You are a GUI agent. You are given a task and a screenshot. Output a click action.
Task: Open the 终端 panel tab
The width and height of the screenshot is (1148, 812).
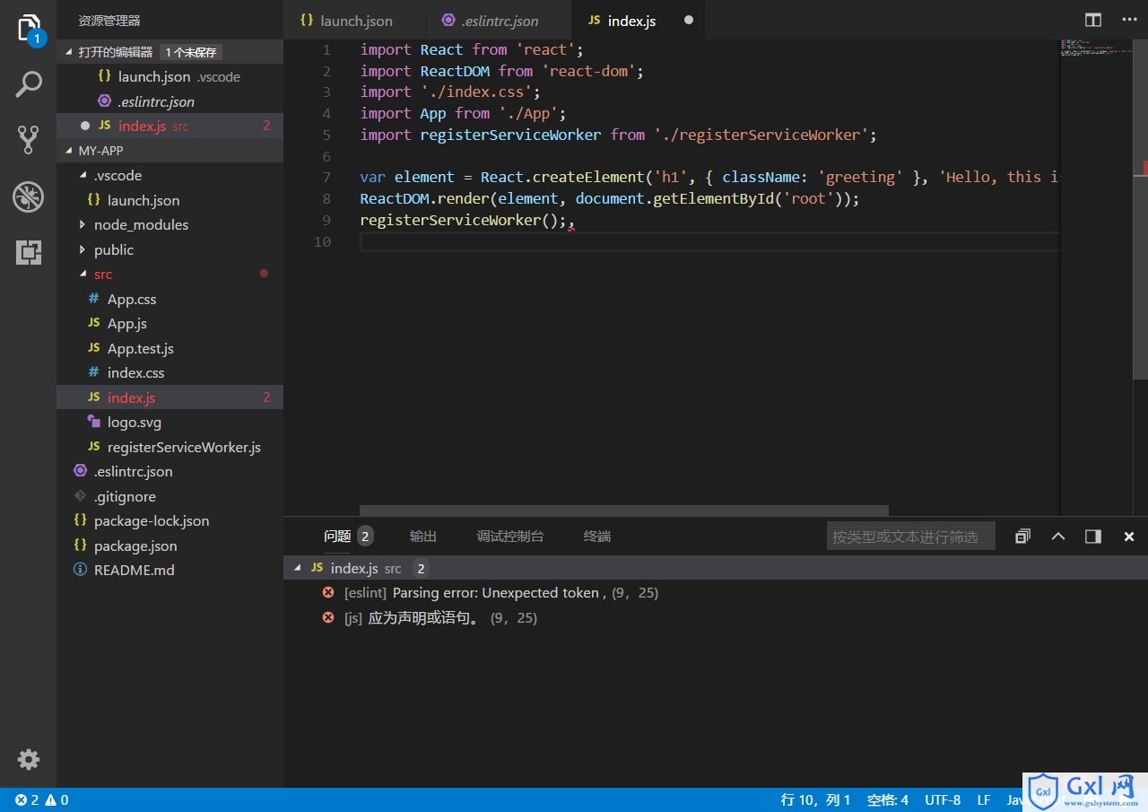597,537
